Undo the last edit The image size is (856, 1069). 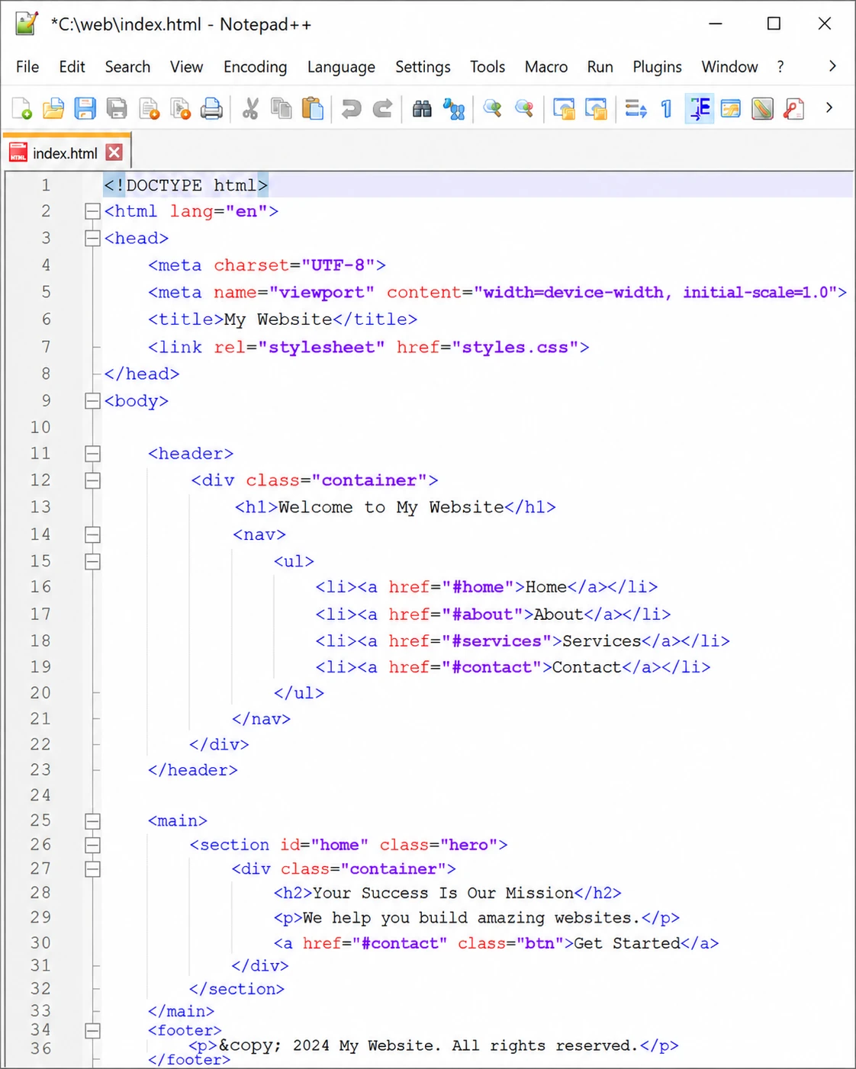(x=351, y=108)
